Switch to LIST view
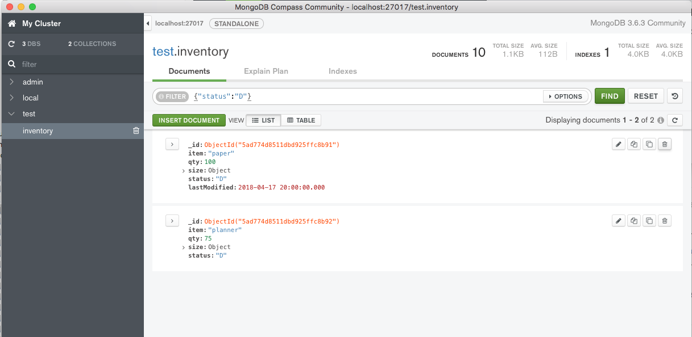Viewport: 692px width, 337px height. (263, 120)
